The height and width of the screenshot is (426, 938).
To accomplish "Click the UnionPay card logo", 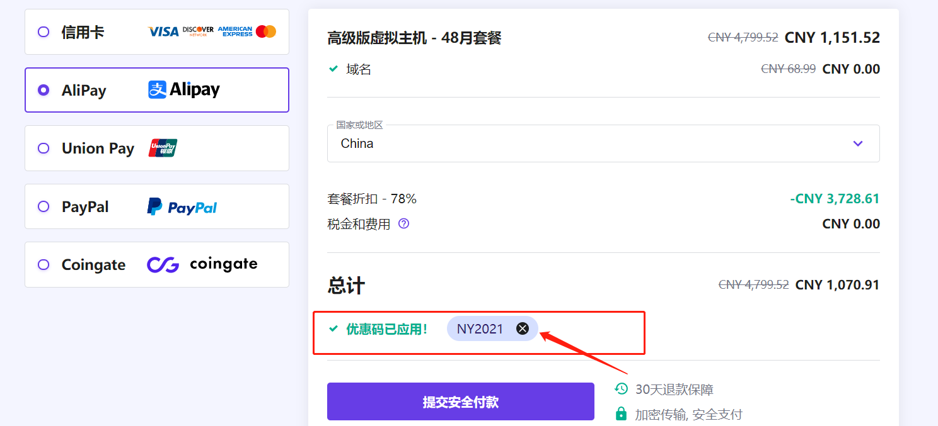I will (163, 148).
